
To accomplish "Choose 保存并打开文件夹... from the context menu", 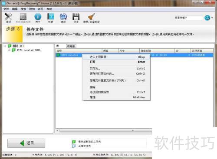I will (116, 74).
